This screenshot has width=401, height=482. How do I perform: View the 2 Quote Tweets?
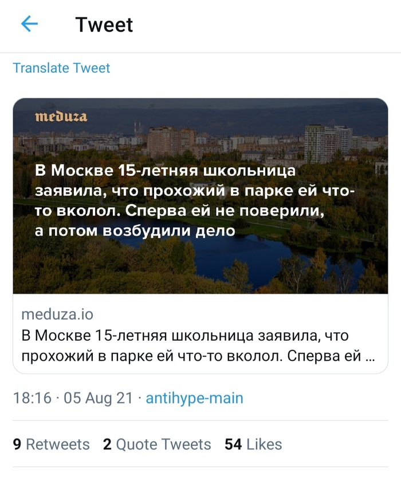point(157,444)
